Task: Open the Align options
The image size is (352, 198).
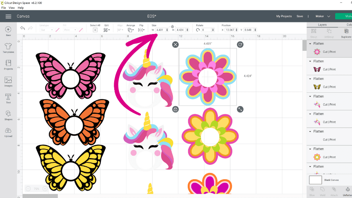Action: 120,30
